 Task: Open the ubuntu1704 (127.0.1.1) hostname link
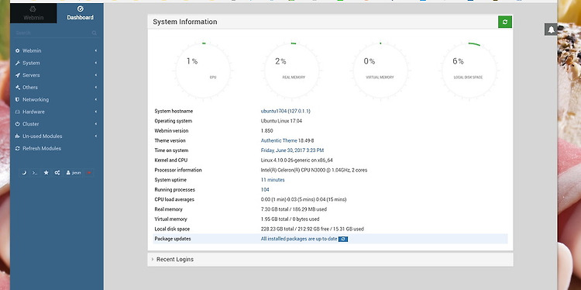point(285,111)
